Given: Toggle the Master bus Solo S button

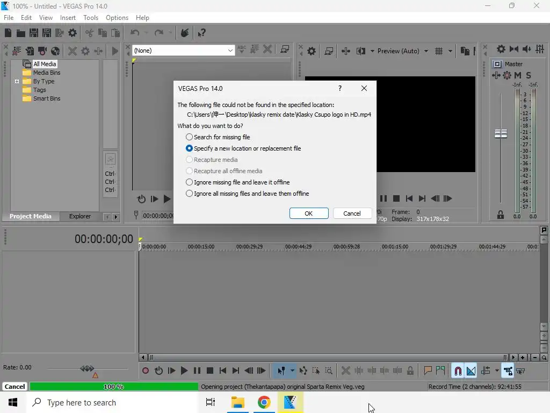Looking at the screenshot, I should coord(529,75).
